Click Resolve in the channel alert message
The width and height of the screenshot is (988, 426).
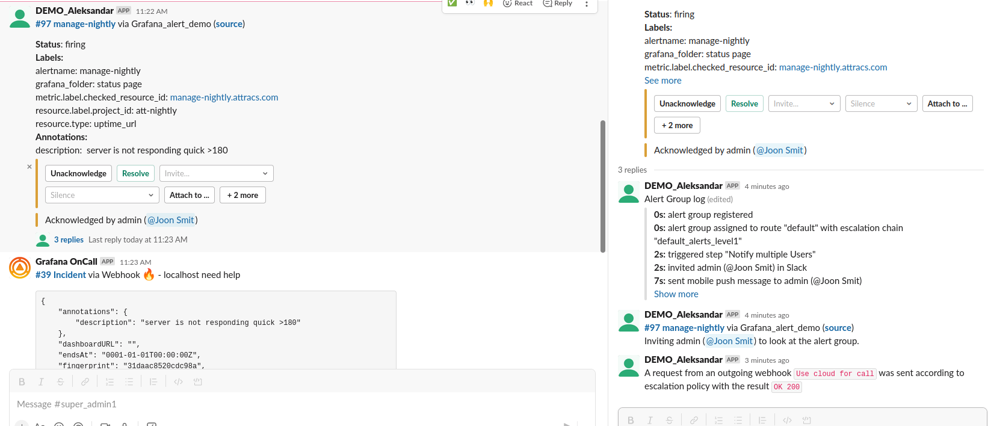point(135,173)
